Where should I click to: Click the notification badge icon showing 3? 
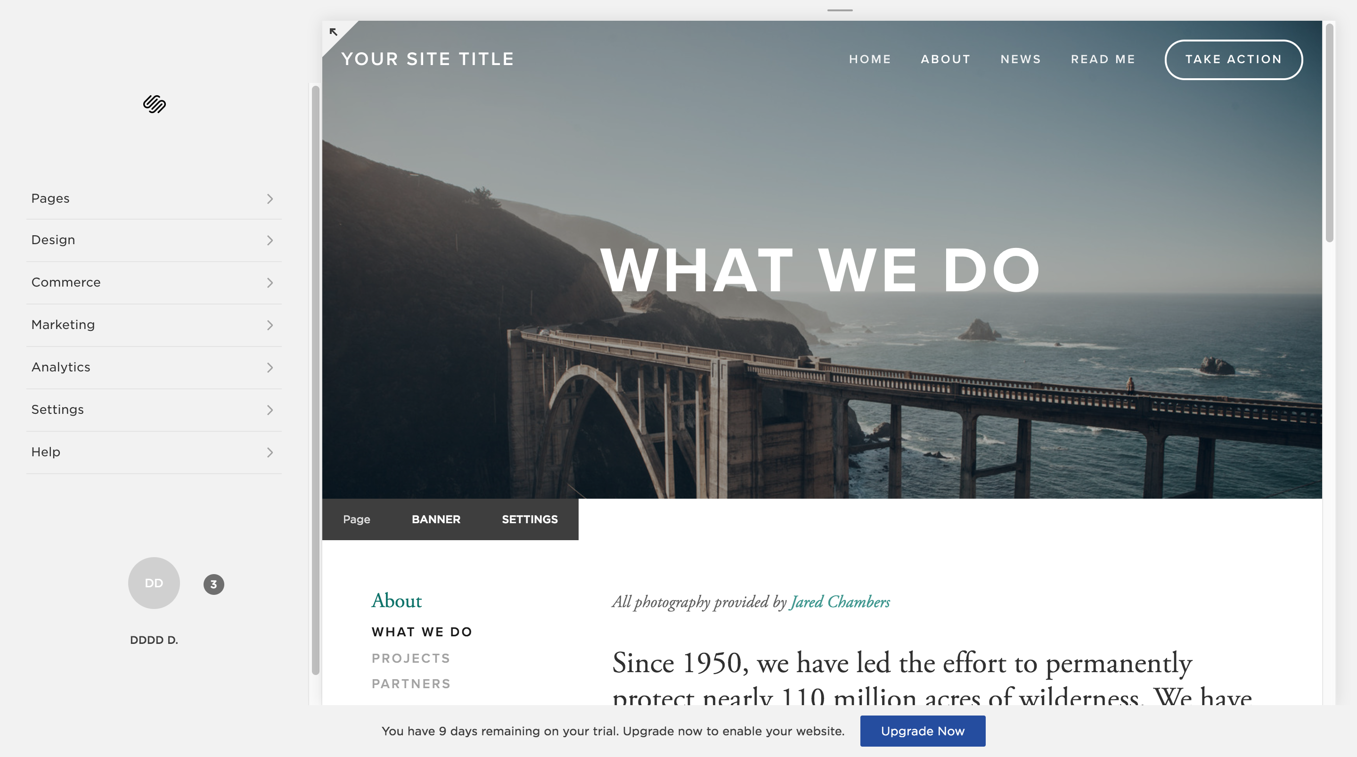(x=213, y=583)
